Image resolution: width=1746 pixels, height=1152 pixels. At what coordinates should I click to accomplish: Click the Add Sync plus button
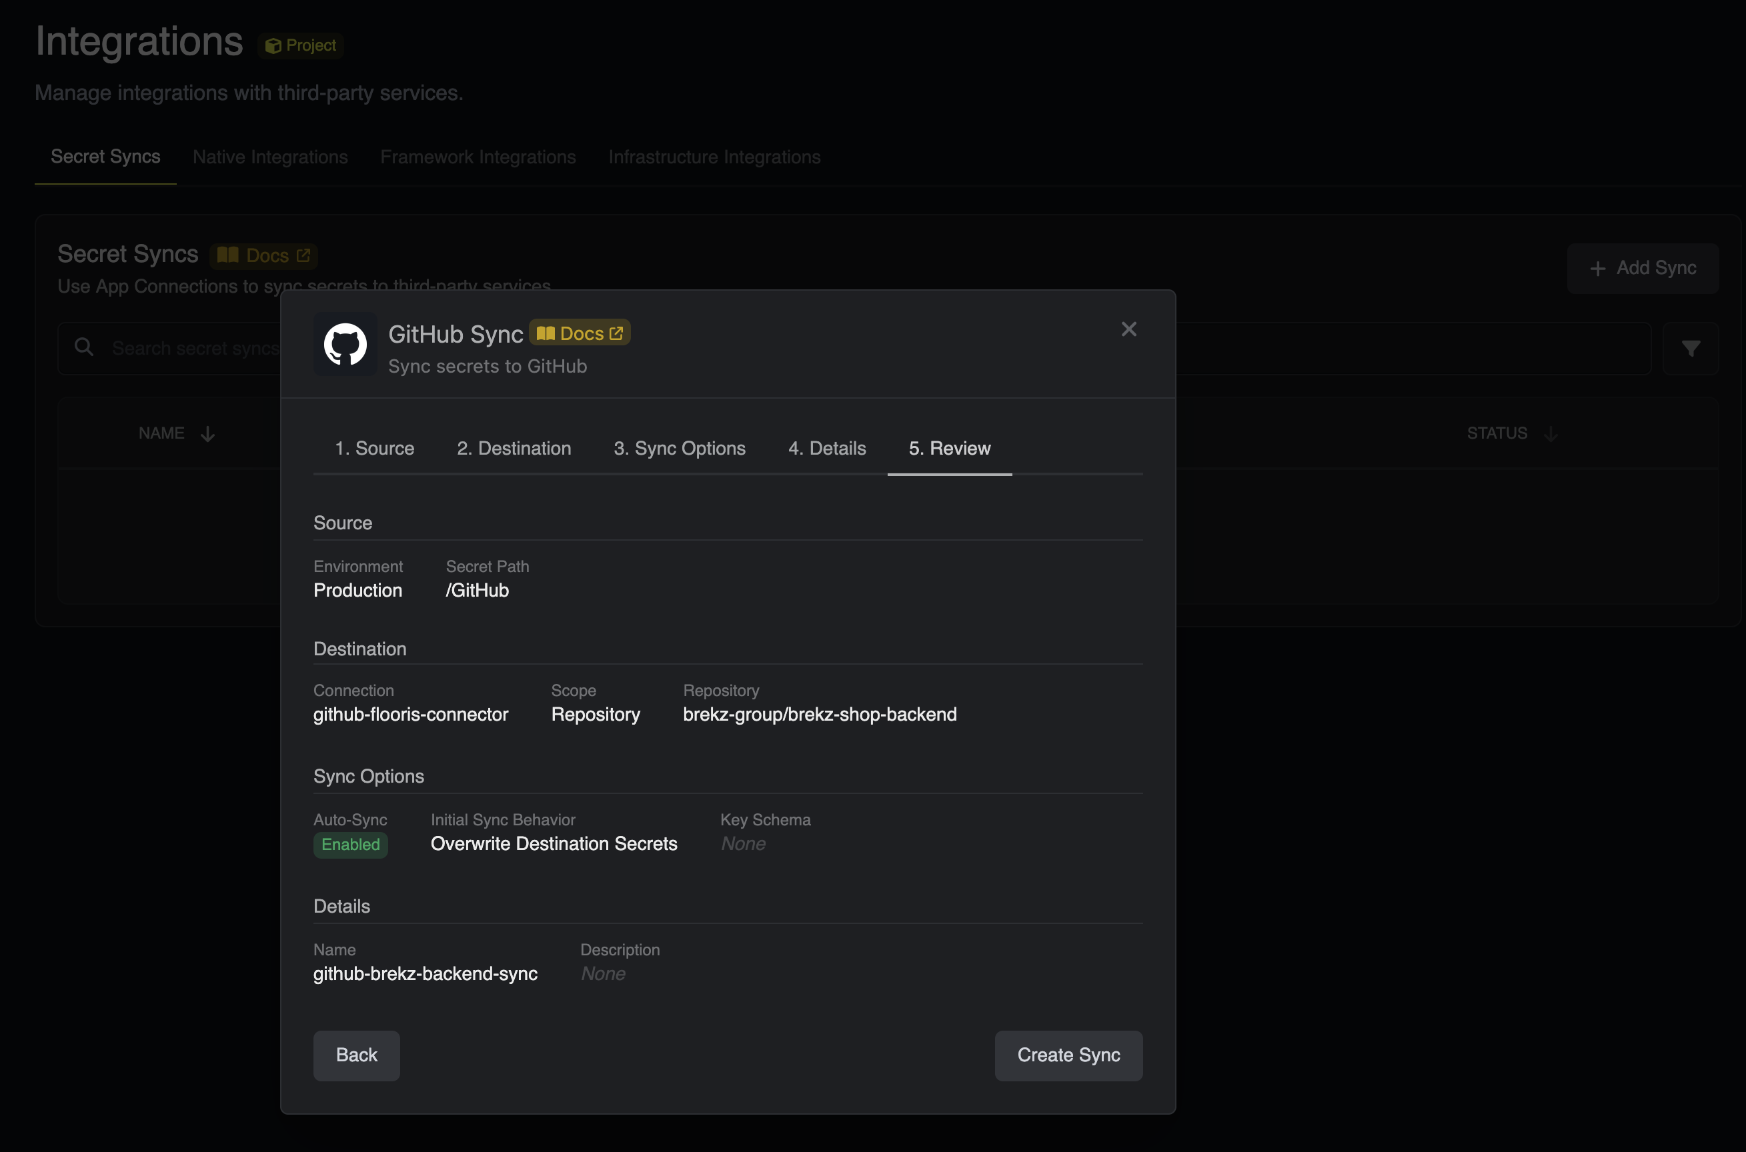[x=1643, y=268]
